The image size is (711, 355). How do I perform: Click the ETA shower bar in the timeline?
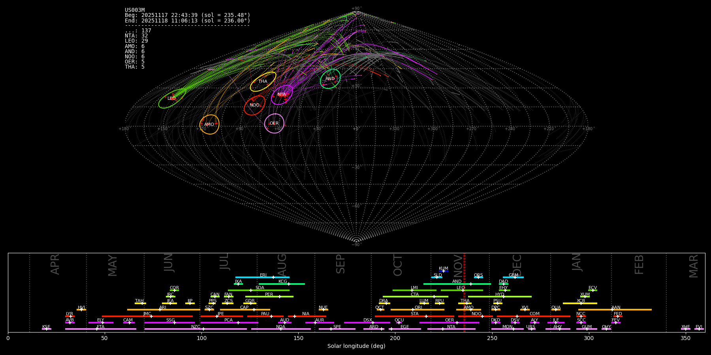pos(101,329)
